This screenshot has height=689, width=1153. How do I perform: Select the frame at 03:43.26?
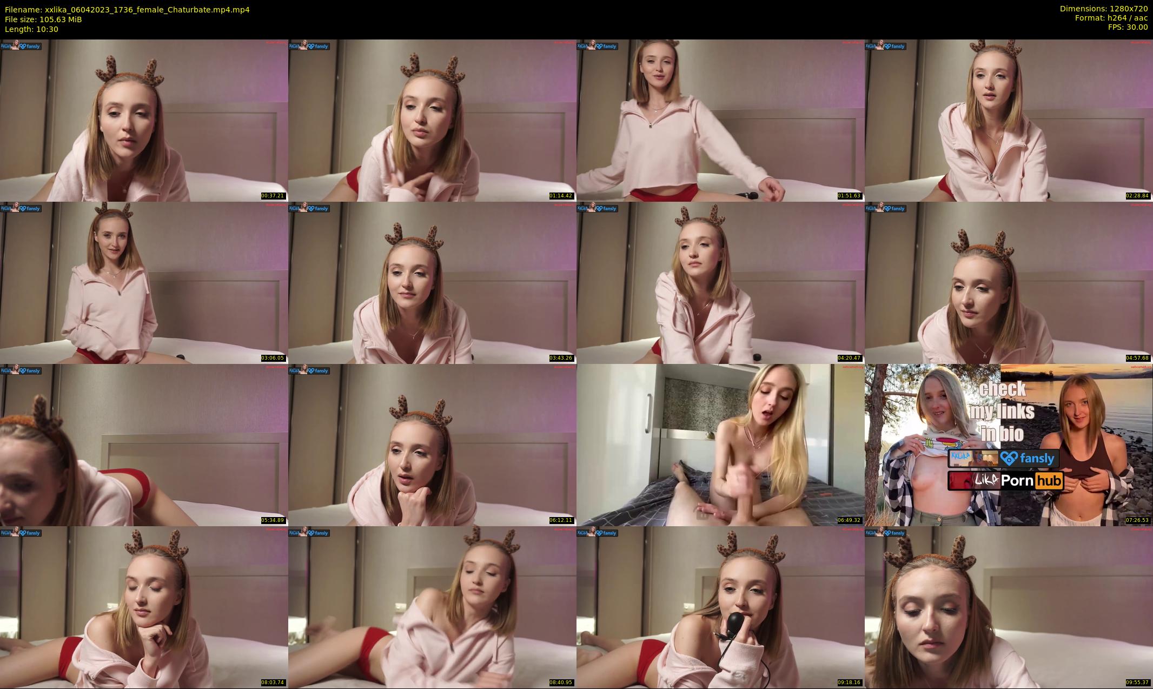(x=432, y=282)
